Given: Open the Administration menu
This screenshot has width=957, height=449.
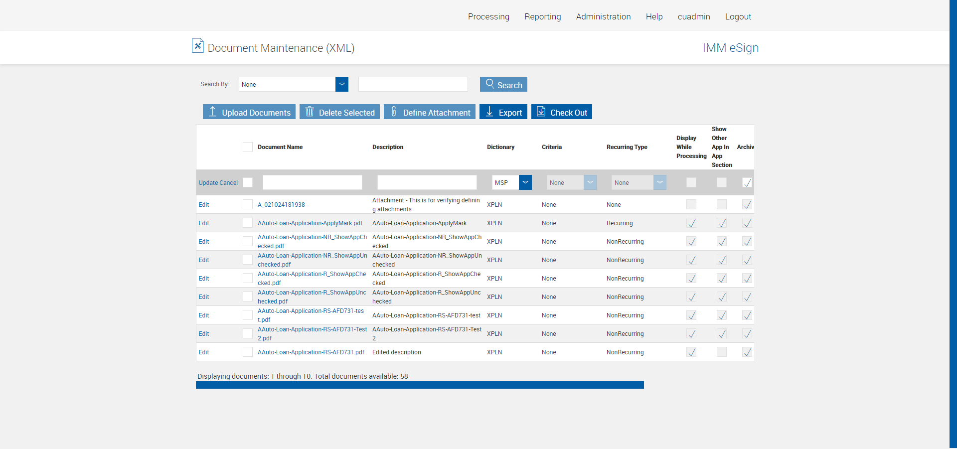Looking at the screenshot, I should pyautogui.click(x=603, y=16).
